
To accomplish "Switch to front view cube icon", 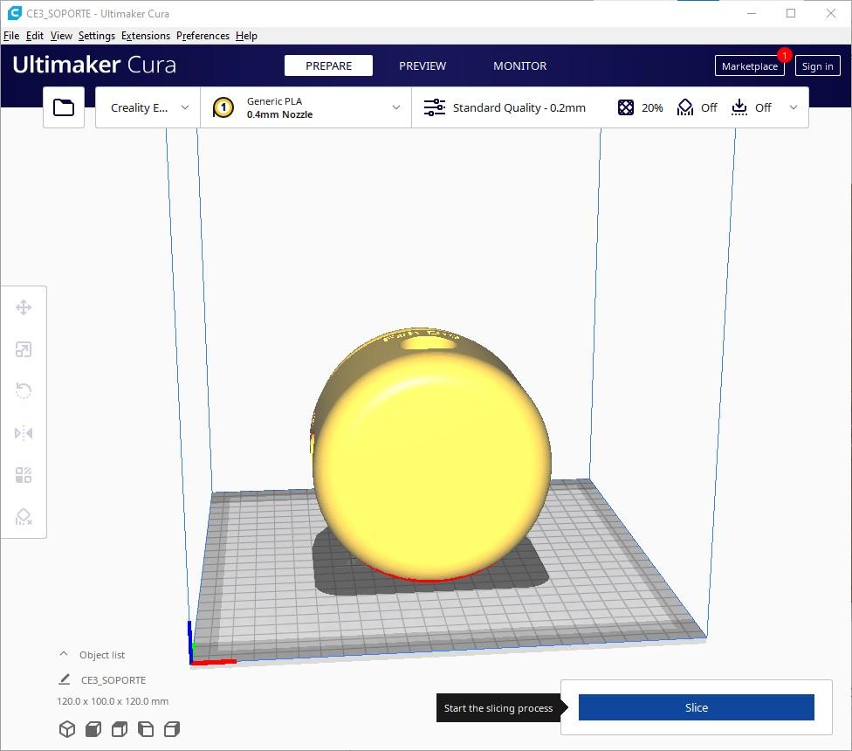I will pos(93,729).
